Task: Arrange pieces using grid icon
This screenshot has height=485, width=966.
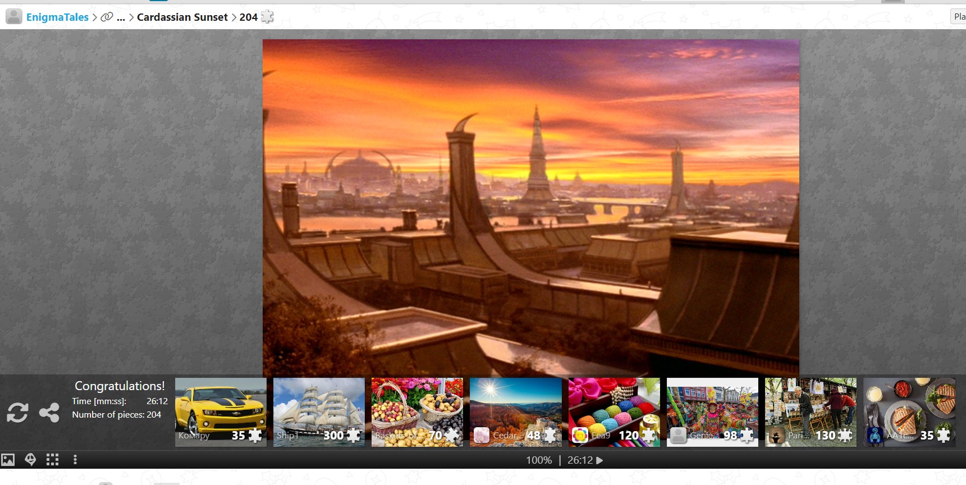Action: (53, 460)
